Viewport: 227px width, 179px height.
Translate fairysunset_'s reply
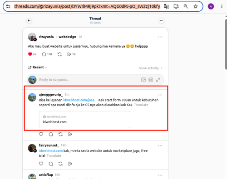click(x=54, y=155)
